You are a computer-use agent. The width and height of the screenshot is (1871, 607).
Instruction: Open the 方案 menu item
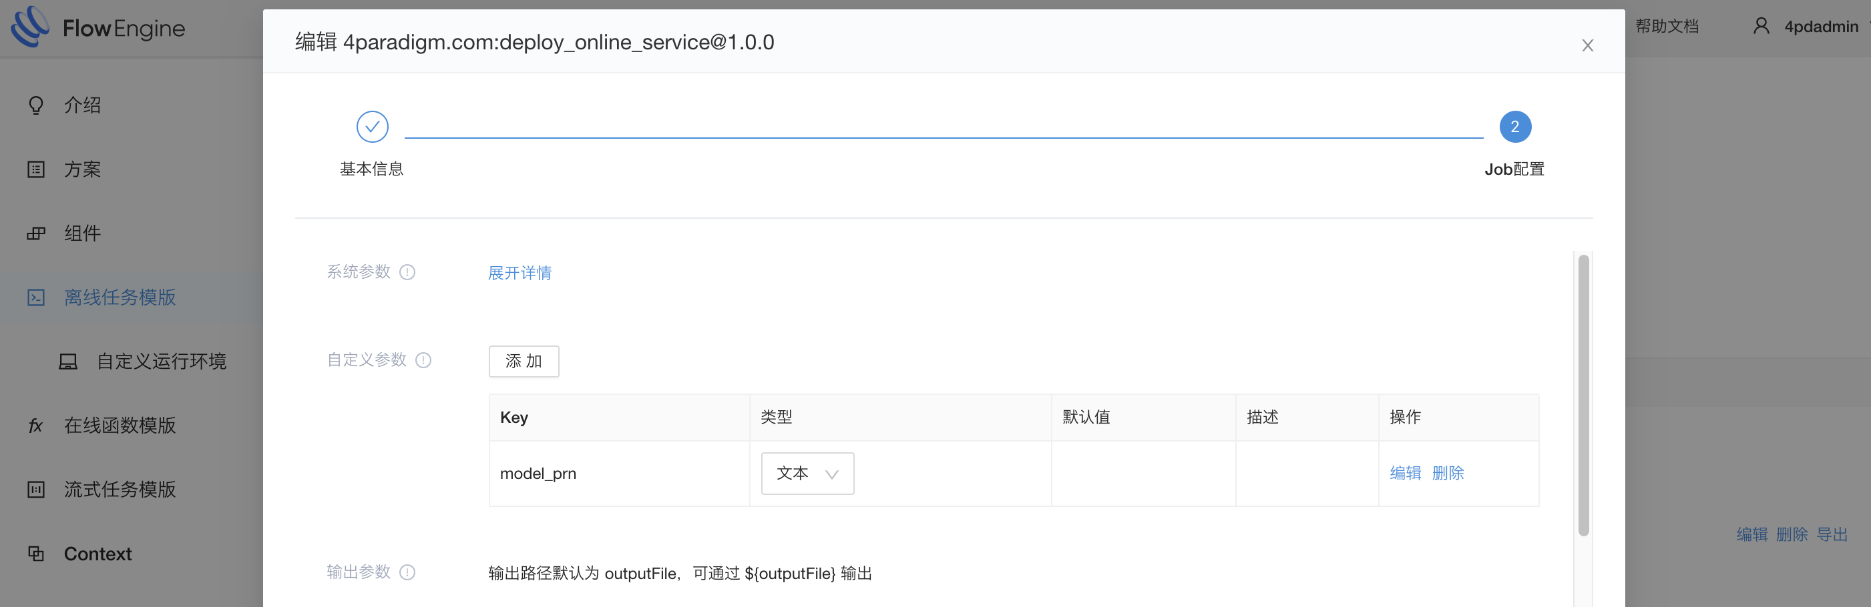point(82,169)
